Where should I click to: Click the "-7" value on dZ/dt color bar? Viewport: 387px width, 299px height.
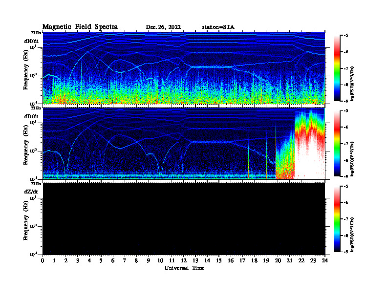pos(346,219)
